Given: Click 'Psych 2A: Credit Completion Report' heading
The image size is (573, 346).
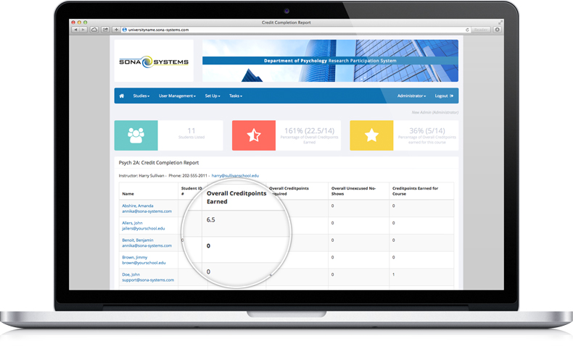Looking at the screenshot, I should click(159, 163).
